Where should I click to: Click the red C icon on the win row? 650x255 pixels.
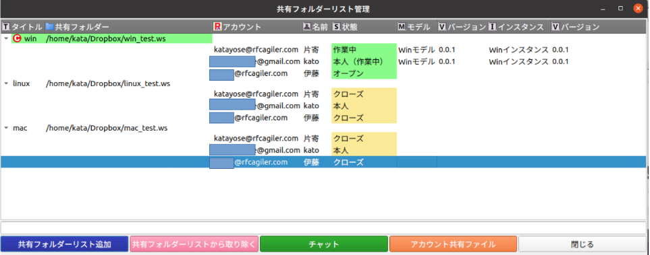17,38
